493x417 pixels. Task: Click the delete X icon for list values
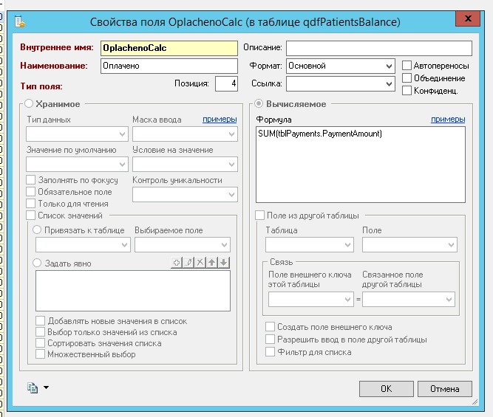click(x=200, y=263)
